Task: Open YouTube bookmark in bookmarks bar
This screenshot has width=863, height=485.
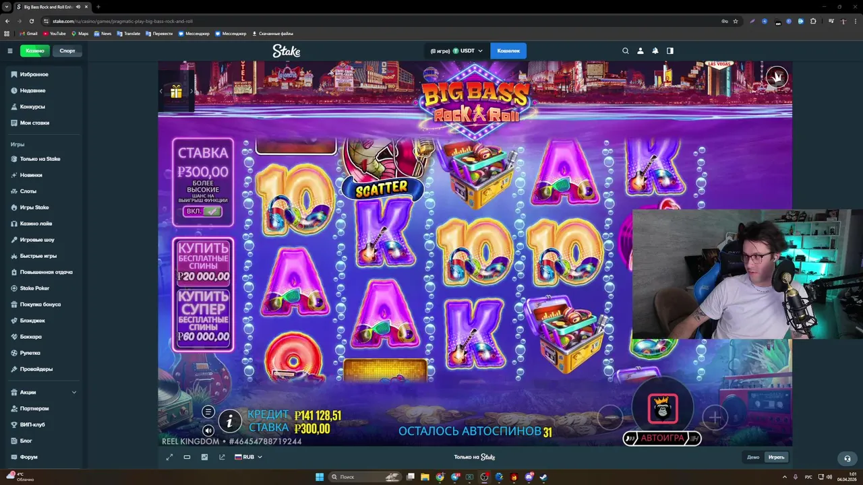Action: [55, 34]
